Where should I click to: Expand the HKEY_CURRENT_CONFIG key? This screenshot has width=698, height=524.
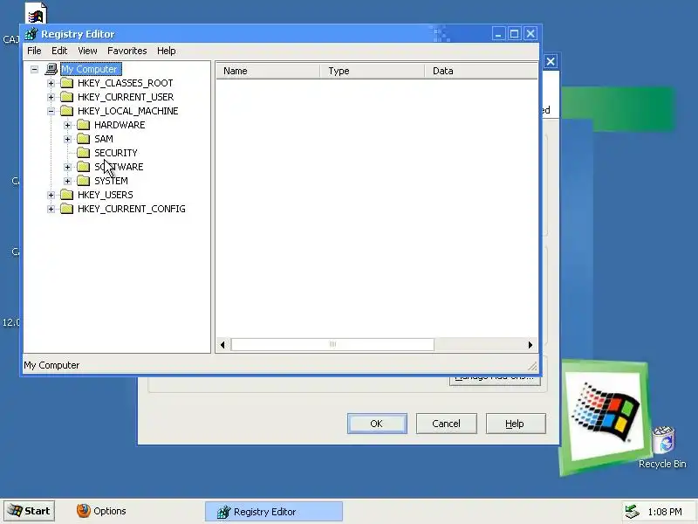51,209
